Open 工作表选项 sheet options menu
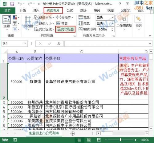Viewport: 154px width, 143px height. coord(124,23)
